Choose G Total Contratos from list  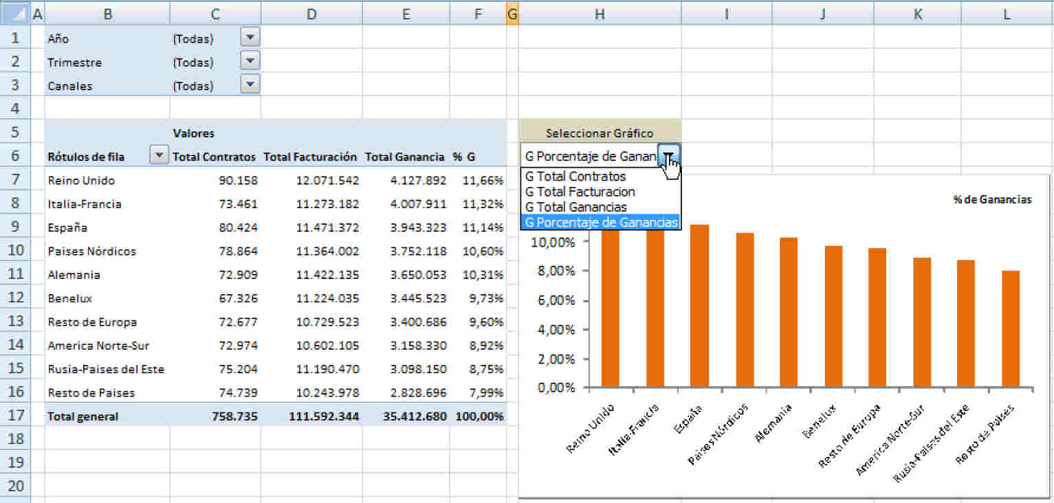pyautogui.click(x=575, y=177)
